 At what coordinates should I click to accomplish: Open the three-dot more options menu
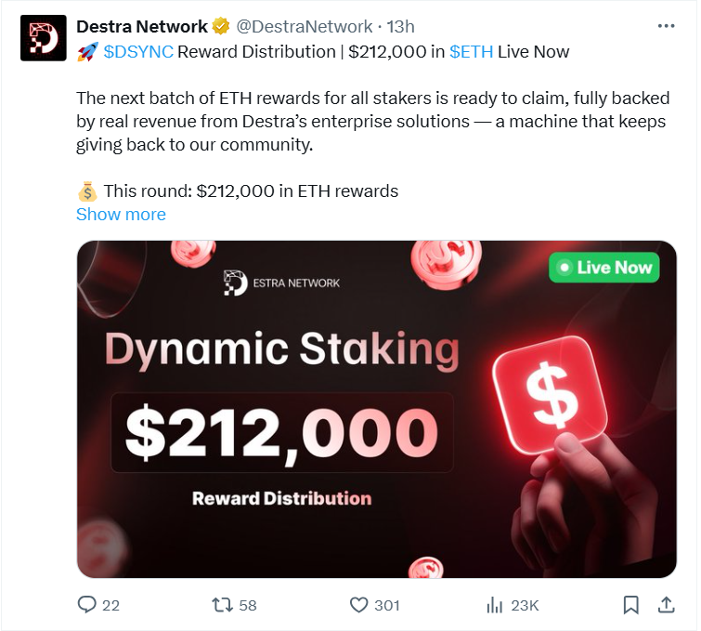[667, 26]
